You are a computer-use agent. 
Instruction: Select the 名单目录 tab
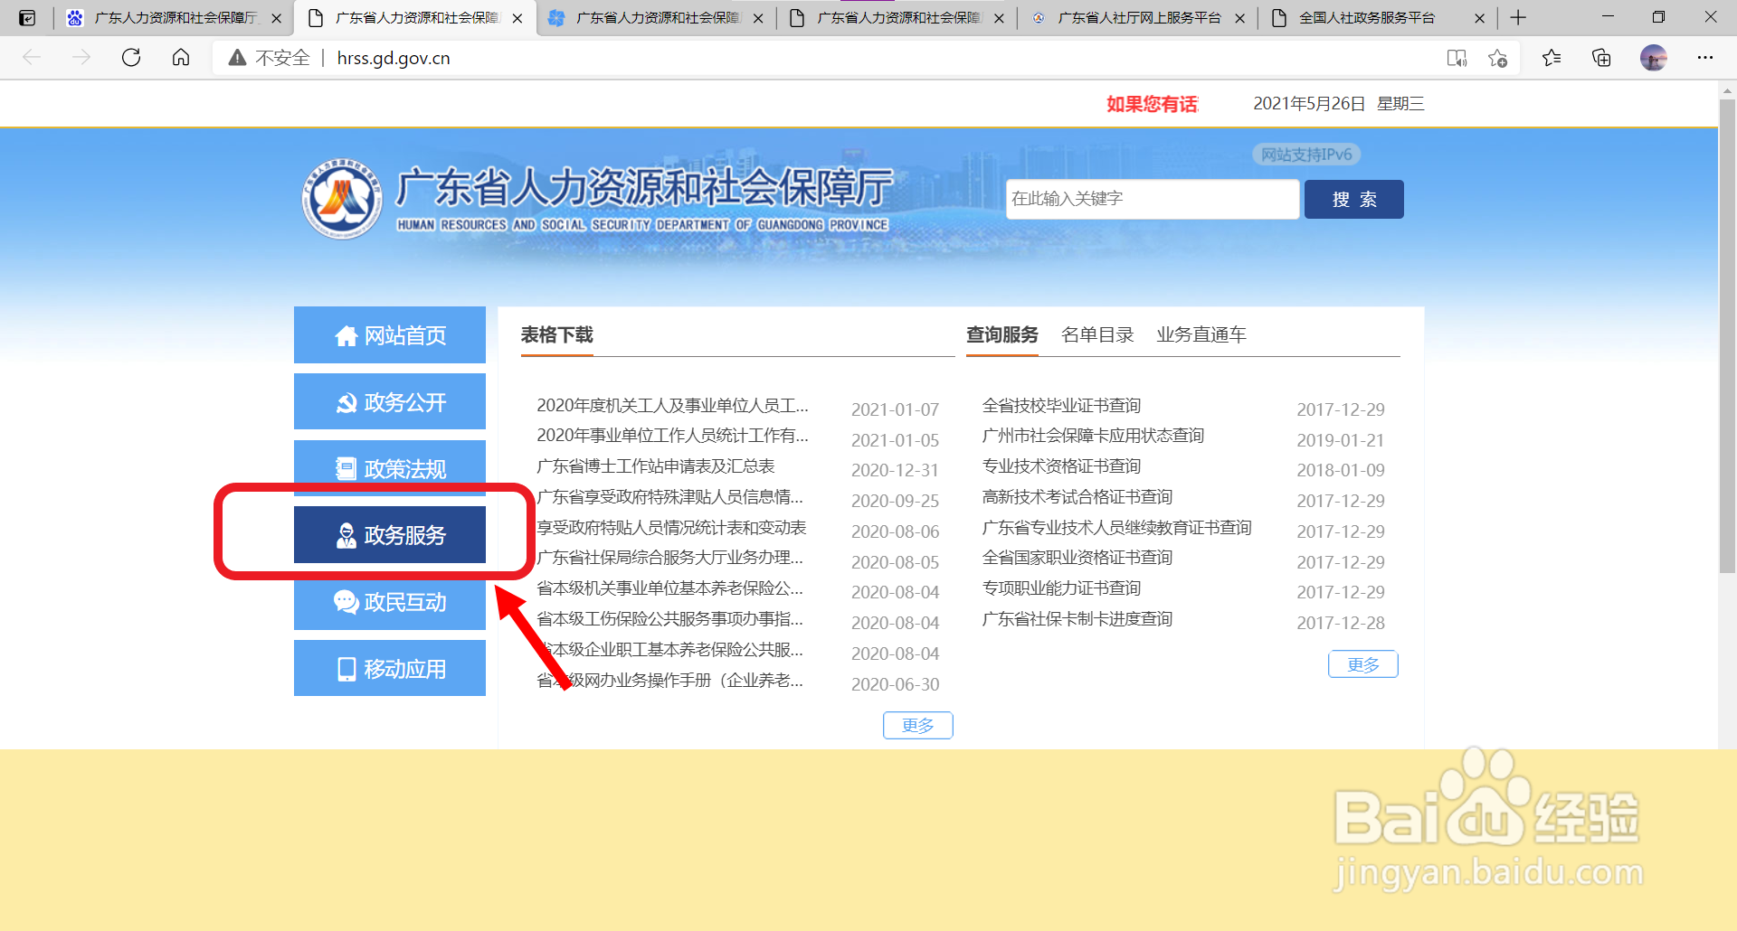tap(1097, 335)
